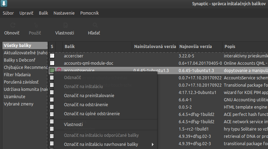268x149 pixels.
Task: Select the Aktualizovateľné filter in sidebar
Action: (x=25, y=53)
